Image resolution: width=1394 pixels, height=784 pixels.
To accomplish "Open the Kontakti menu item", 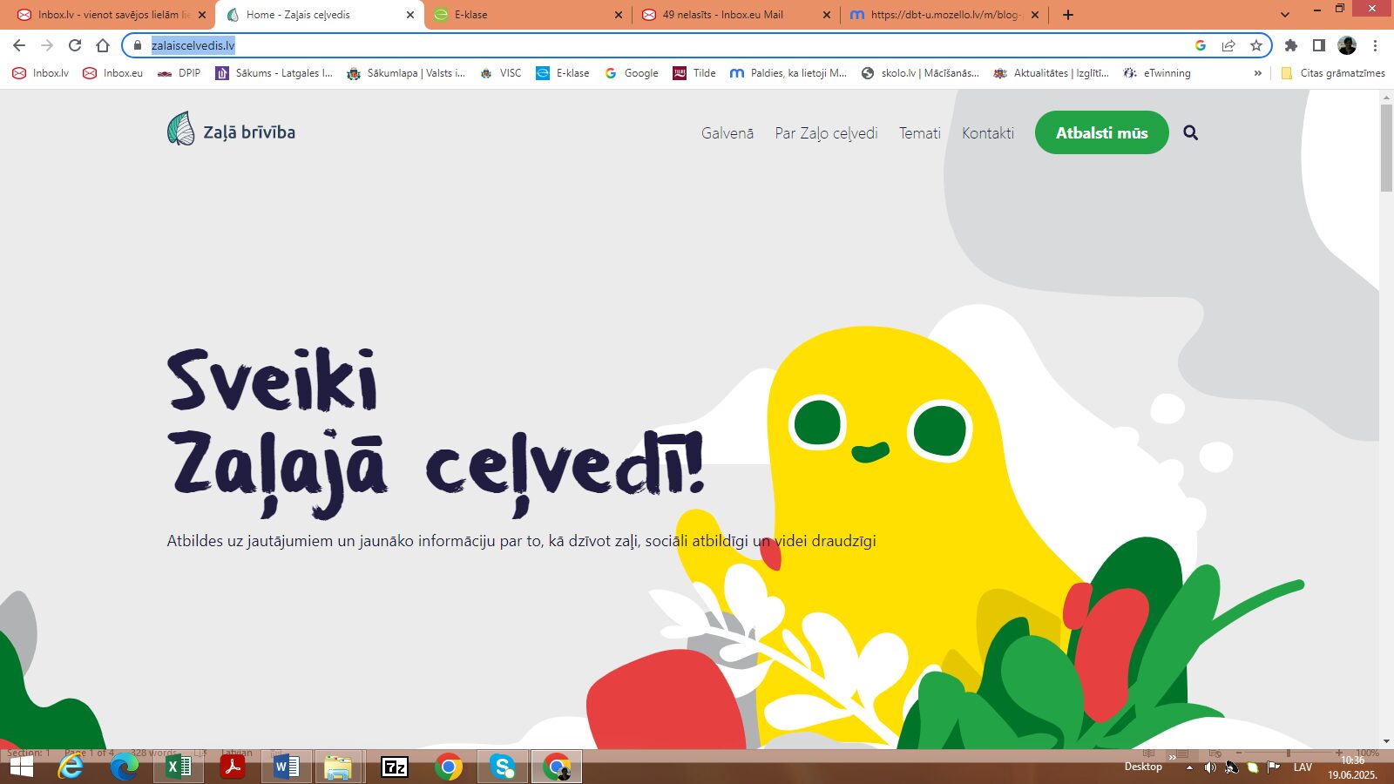I will pos(988,133).
